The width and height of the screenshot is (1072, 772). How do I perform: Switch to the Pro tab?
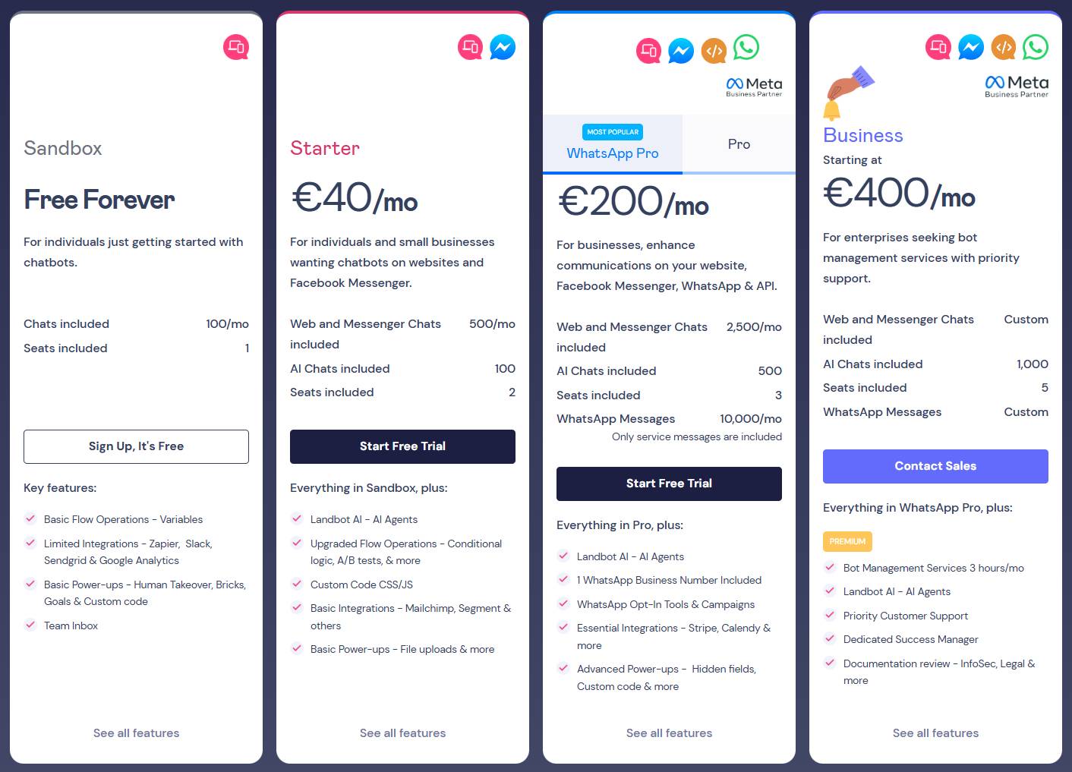[738, 144]
